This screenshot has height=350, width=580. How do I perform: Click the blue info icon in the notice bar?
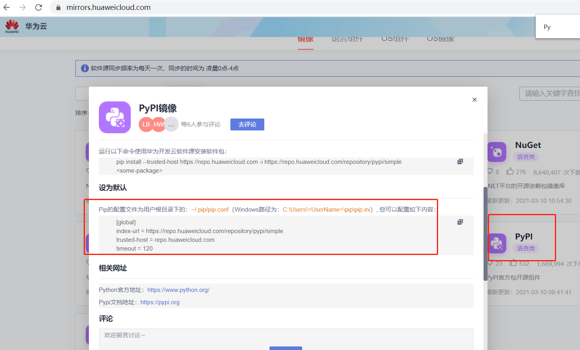click(85, 68)
